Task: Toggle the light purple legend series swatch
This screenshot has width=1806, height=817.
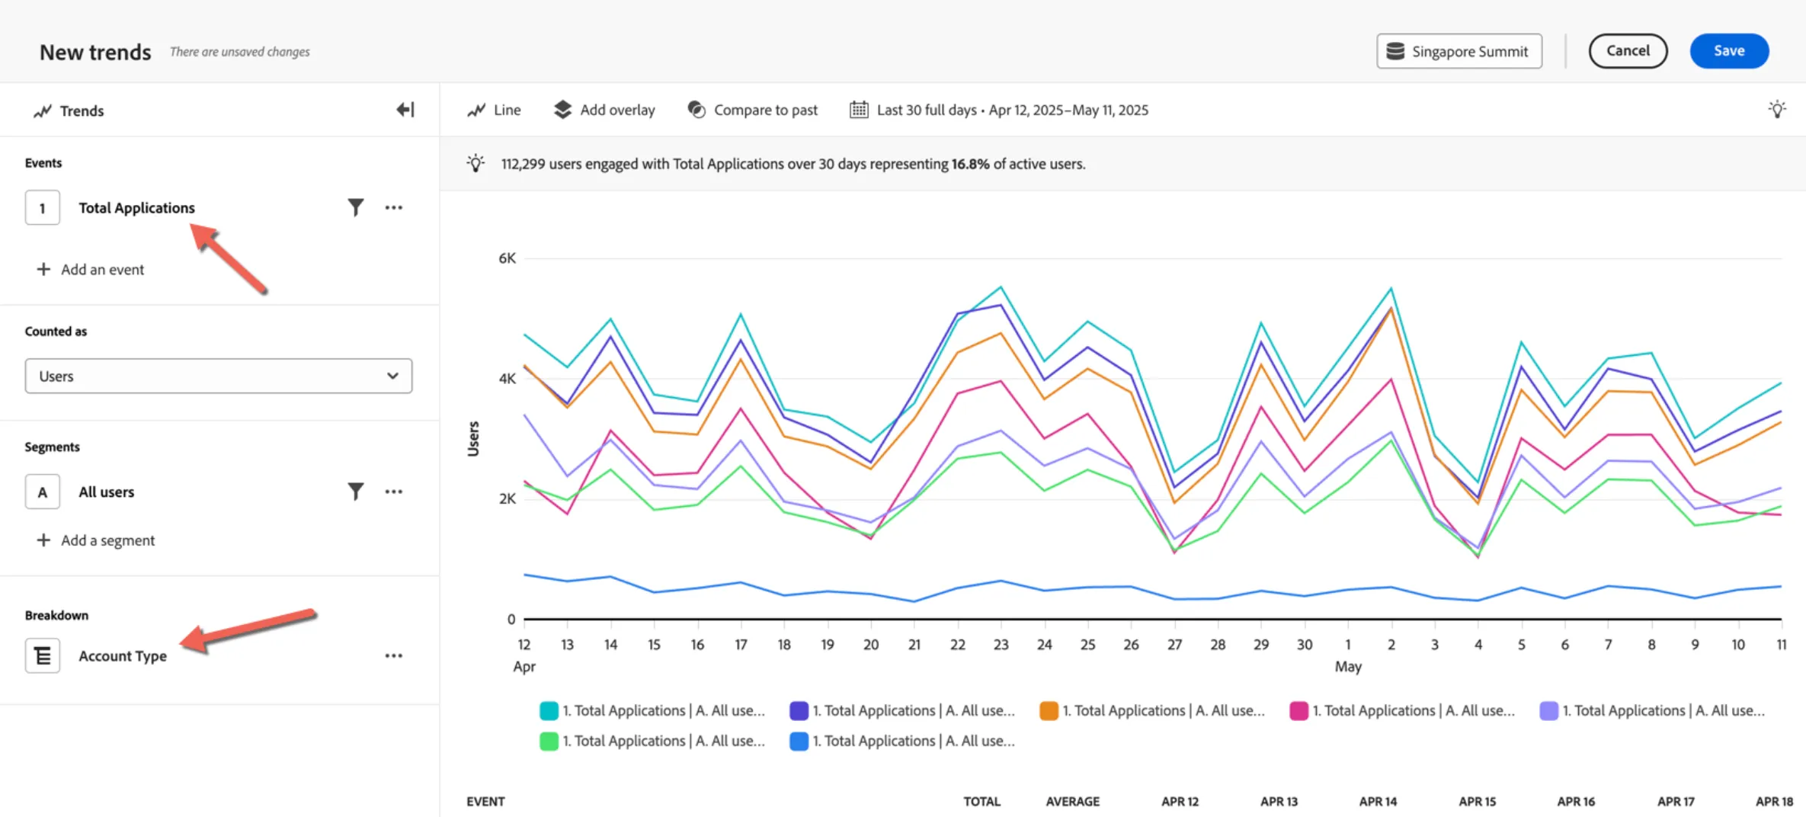Action: (1548, 710)
